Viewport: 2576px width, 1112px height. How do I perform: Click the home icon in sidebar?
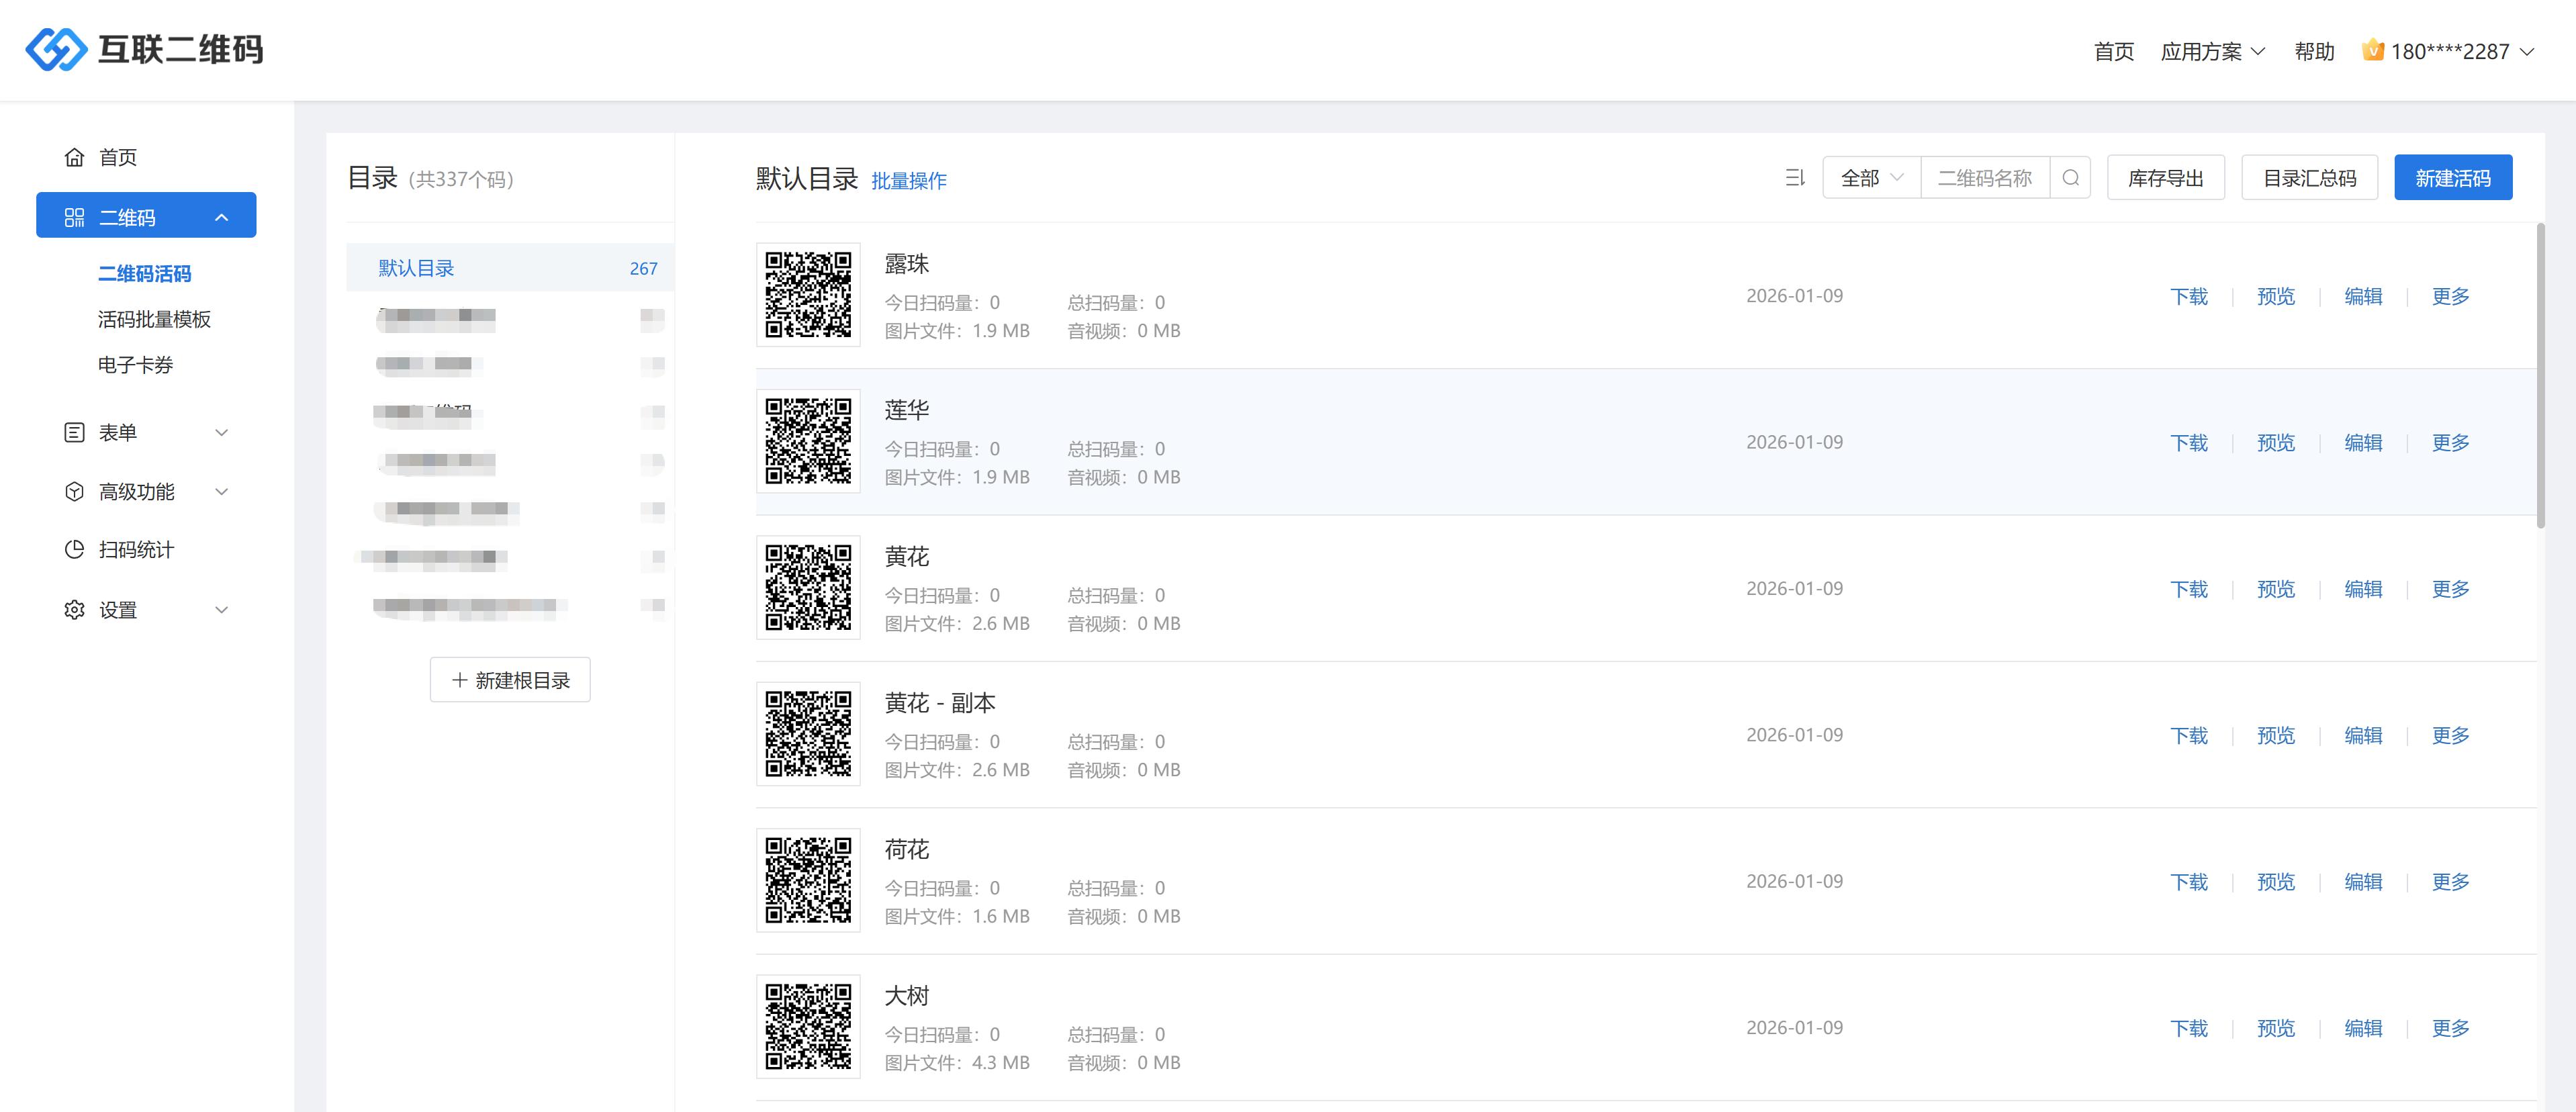(x=74, y=157)
